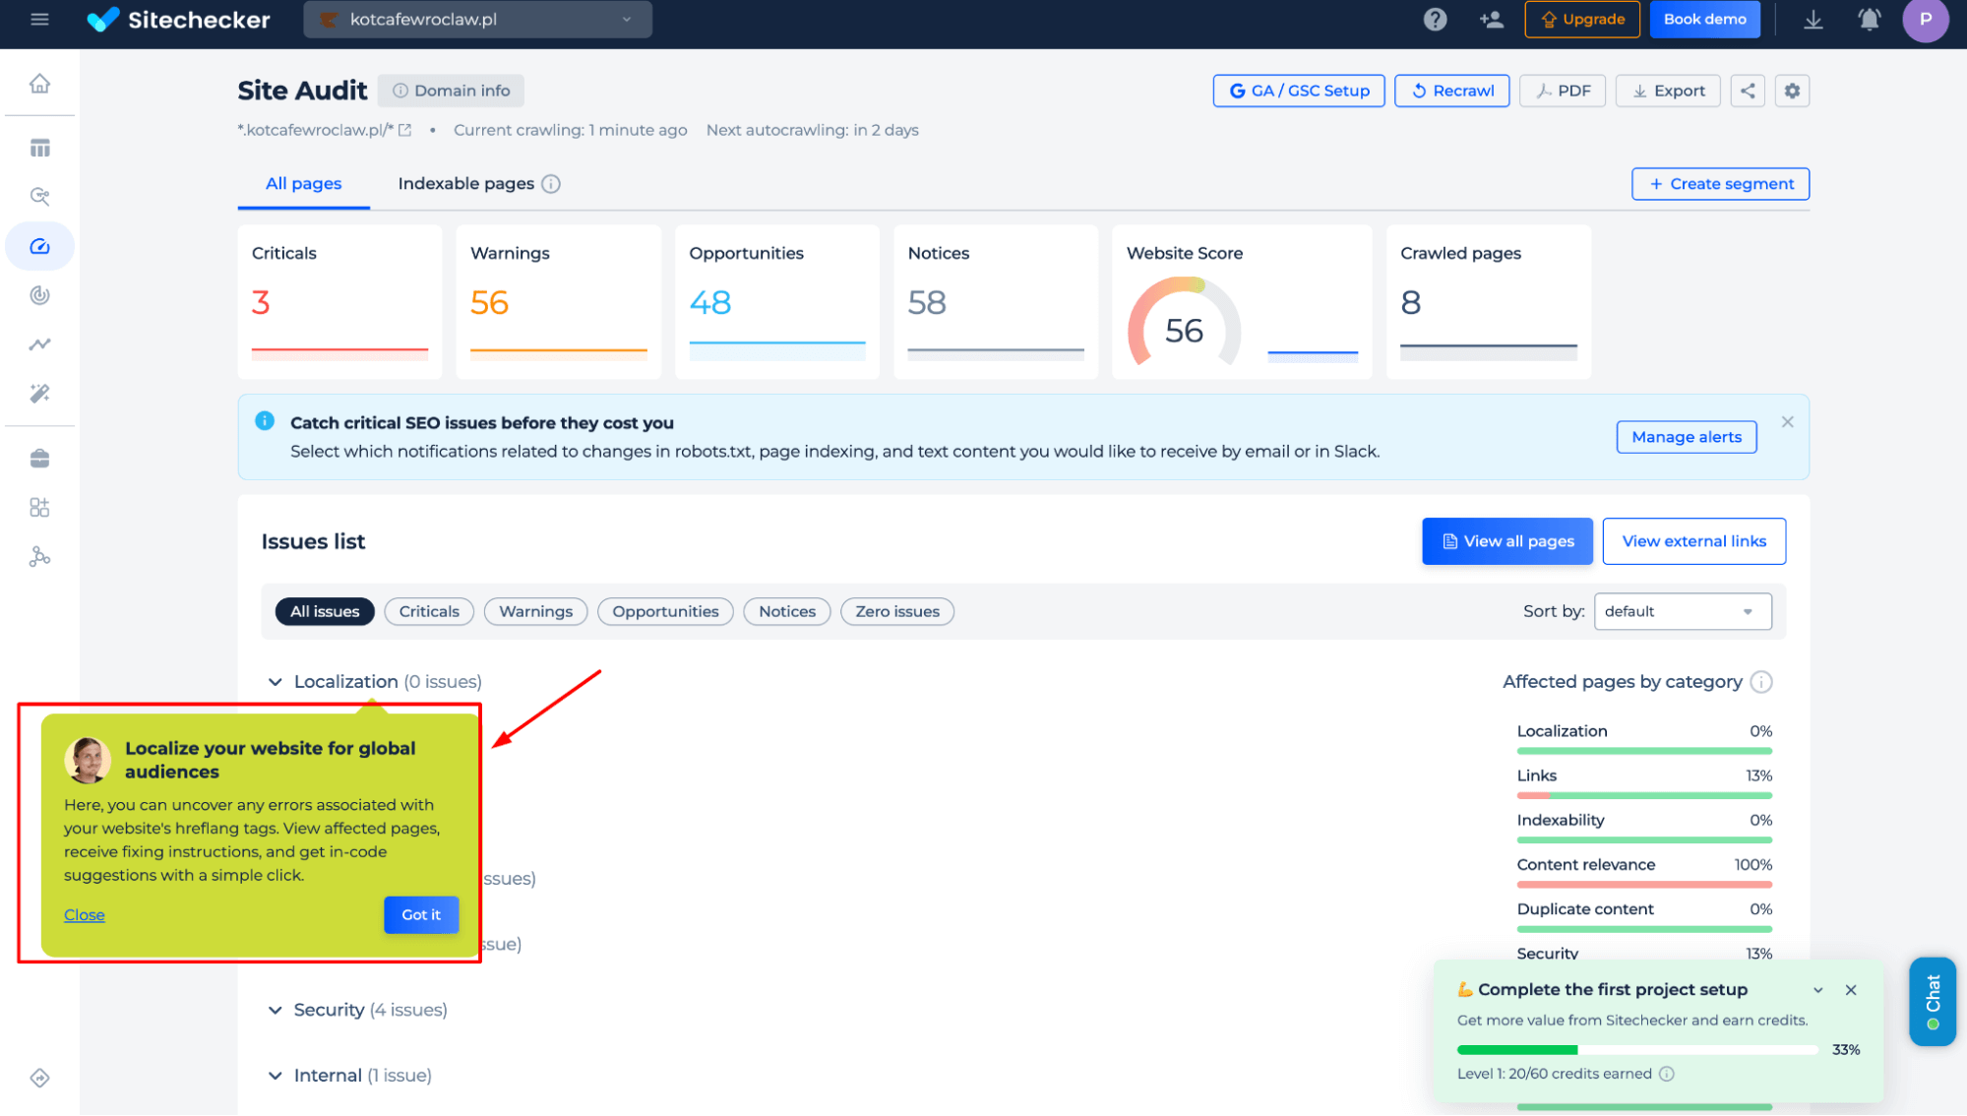Click Manage alerts button
This screenshot has height=1116, width=1967.
pyautogui.click(x=1686, y=436)
